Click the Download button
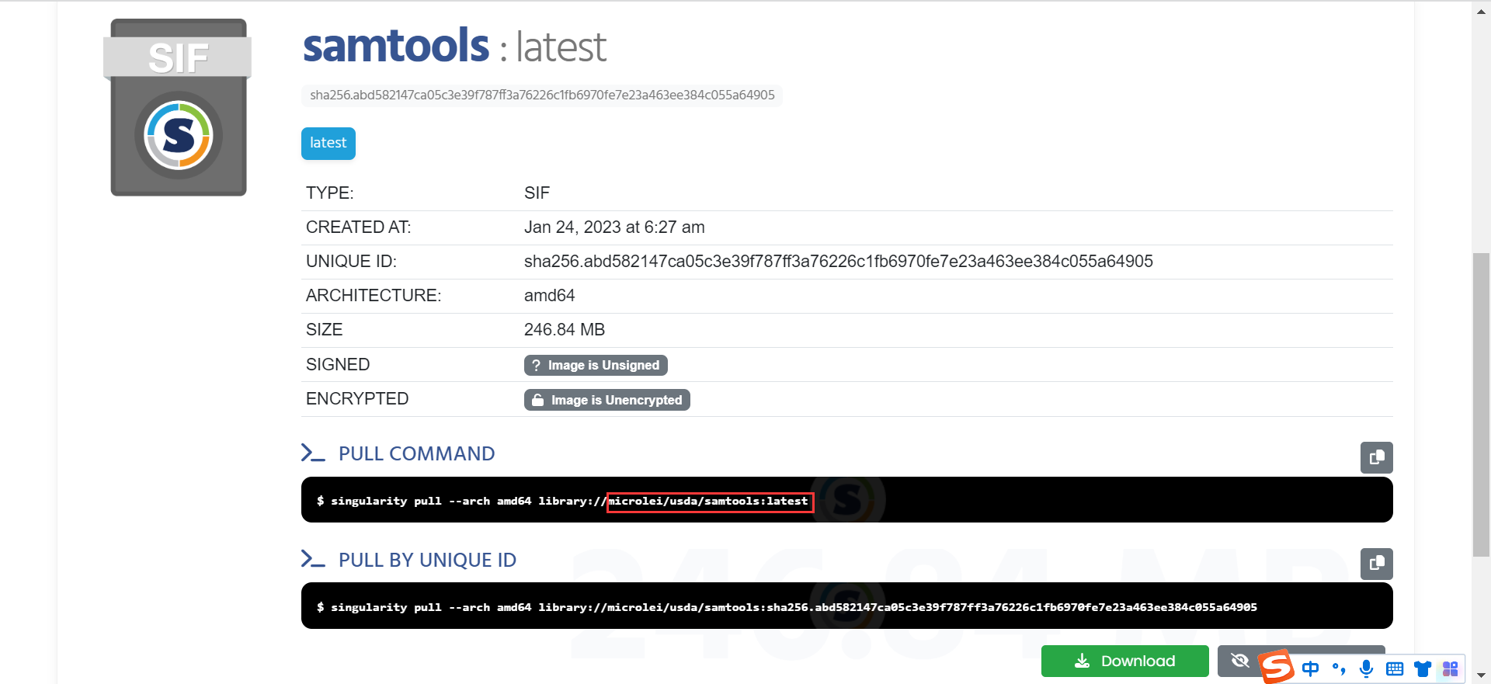This screenshot has width=1491, height=684. coord(1124,661)
